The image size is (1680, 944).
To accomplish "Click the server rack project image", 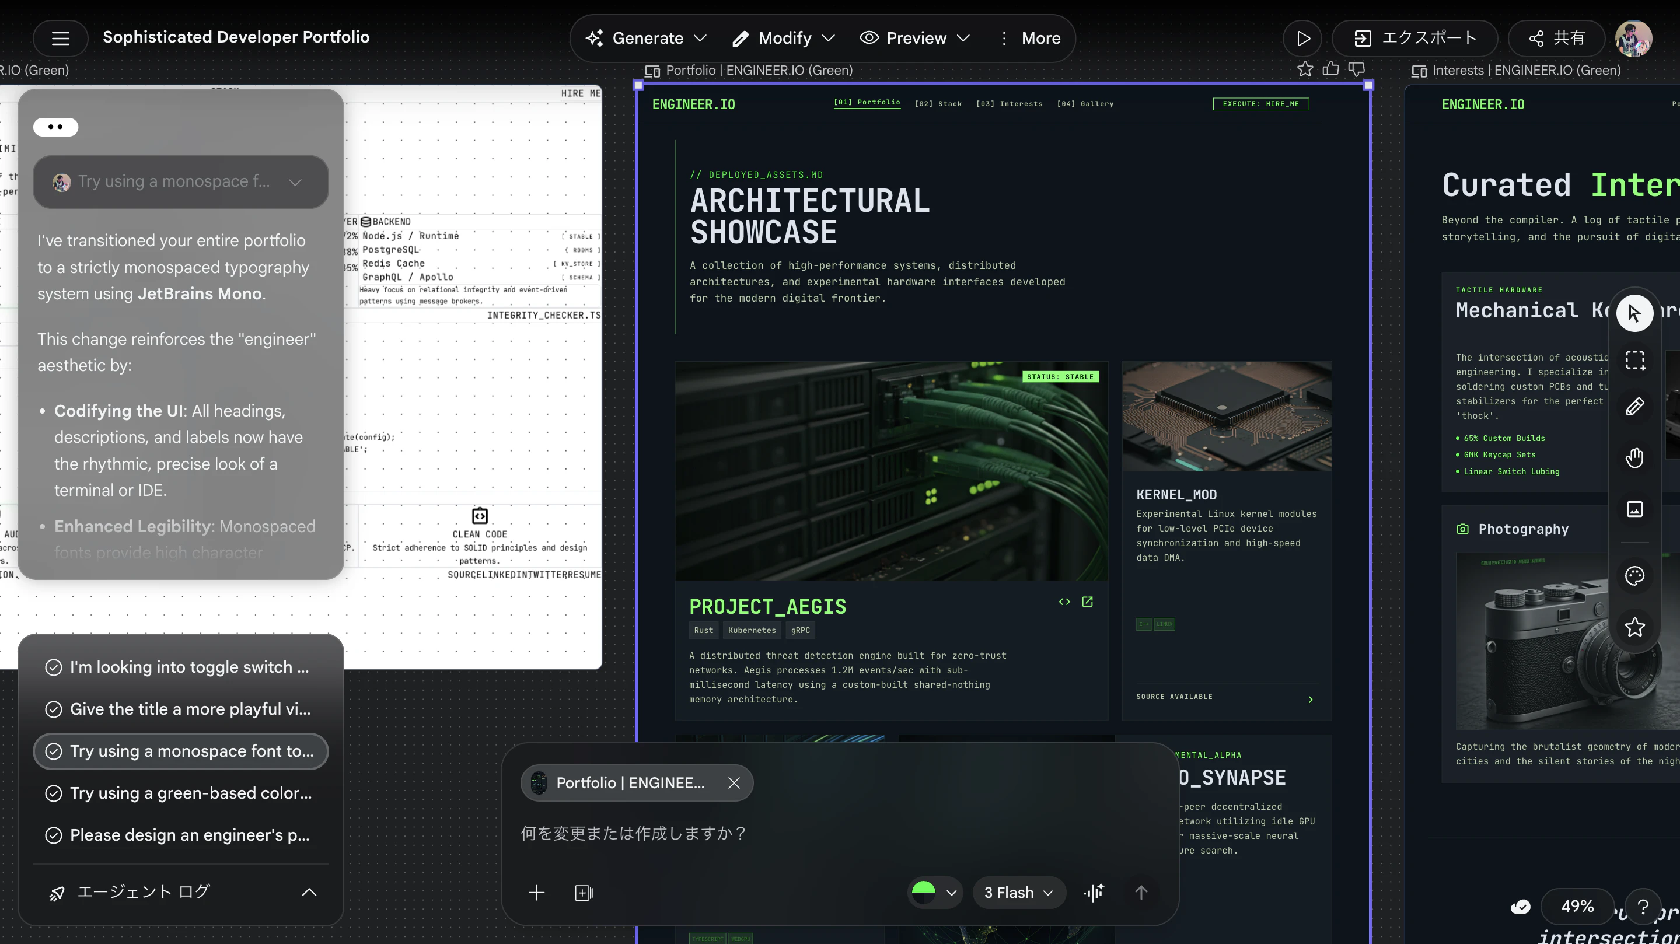I will tap(891, 471).
